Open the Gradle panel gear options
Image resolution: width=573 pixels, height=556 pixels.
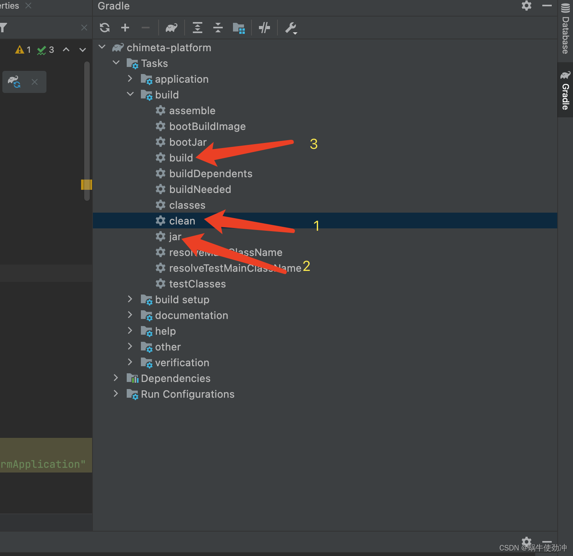click(x=526, y=6)
